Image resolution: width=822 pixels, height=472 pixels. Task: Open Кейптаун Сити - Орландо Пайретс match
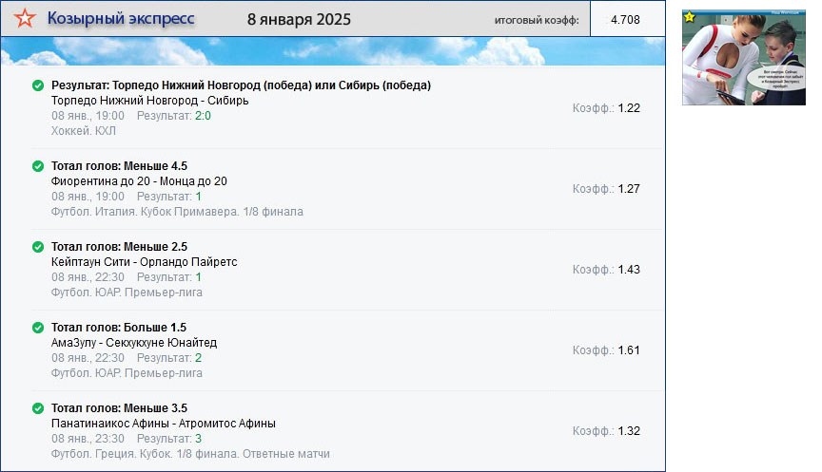coord(144,262)
